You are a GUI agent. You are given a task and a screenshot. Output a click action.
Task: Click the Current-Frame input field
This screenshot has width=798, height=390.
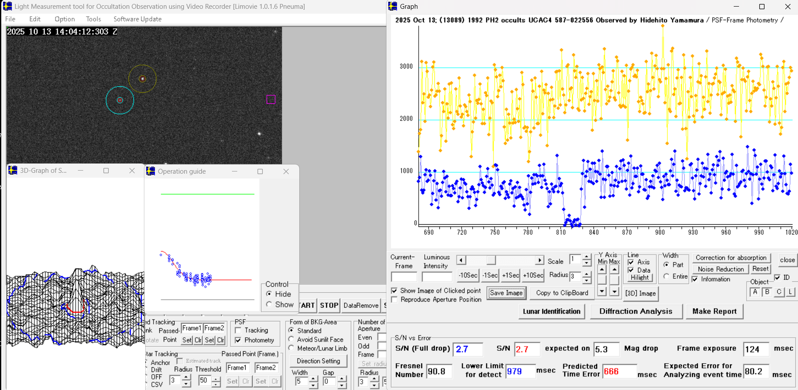(404, 277)
